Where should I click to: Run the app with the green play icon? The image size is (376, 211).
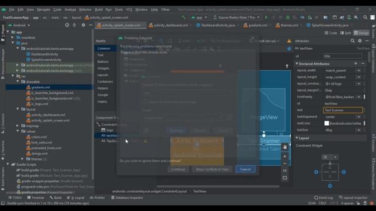tap(266, 18)
